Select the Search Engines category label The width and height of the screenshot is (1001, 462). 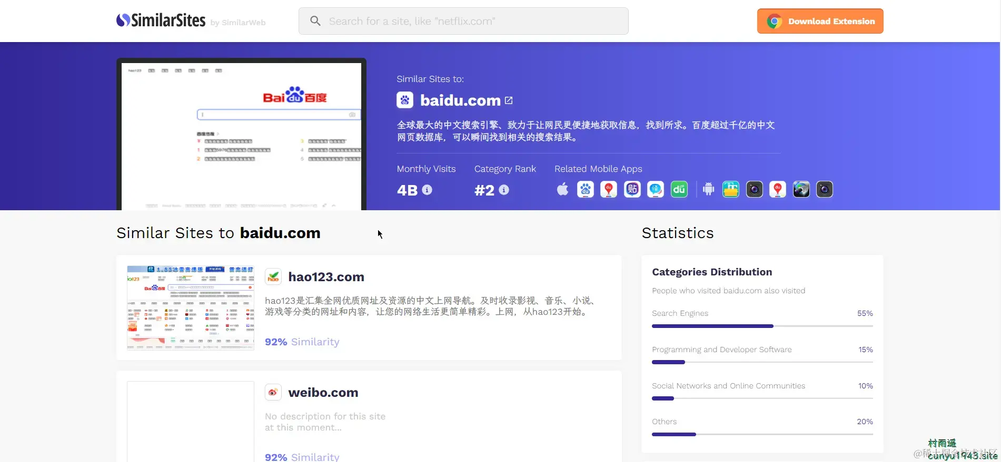tap(680, 313)
